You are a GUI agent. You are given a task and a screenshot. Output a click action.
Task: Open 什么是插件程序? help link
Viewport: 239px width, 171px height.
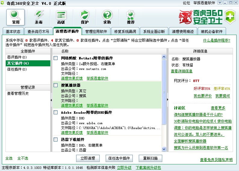pyautogui.click(x=217, y=40)
